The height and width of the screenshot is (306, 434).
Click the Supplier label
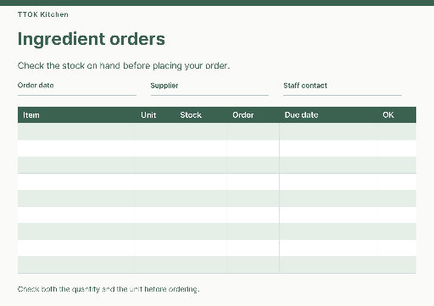point(164,86)
